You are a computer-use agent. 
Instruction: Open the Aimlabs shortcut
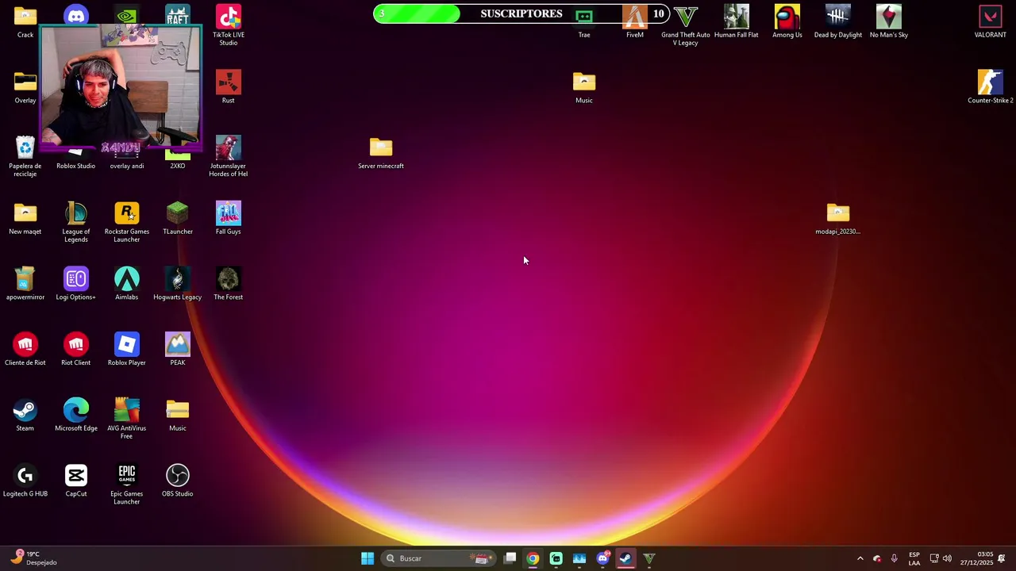click(x=127, y=284)
